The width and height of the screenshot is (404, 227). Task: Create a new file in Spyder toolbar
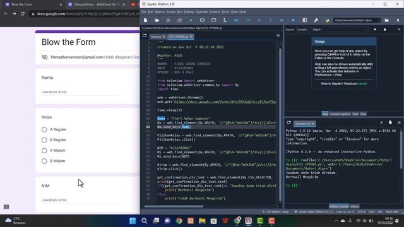(x=146, y=20)
